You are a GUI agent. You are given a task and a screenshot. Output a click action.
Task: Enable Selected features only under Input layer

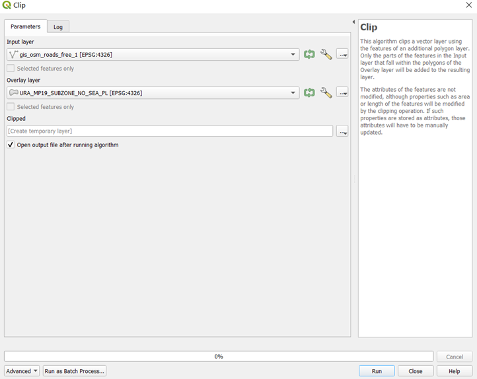(11, 68)
